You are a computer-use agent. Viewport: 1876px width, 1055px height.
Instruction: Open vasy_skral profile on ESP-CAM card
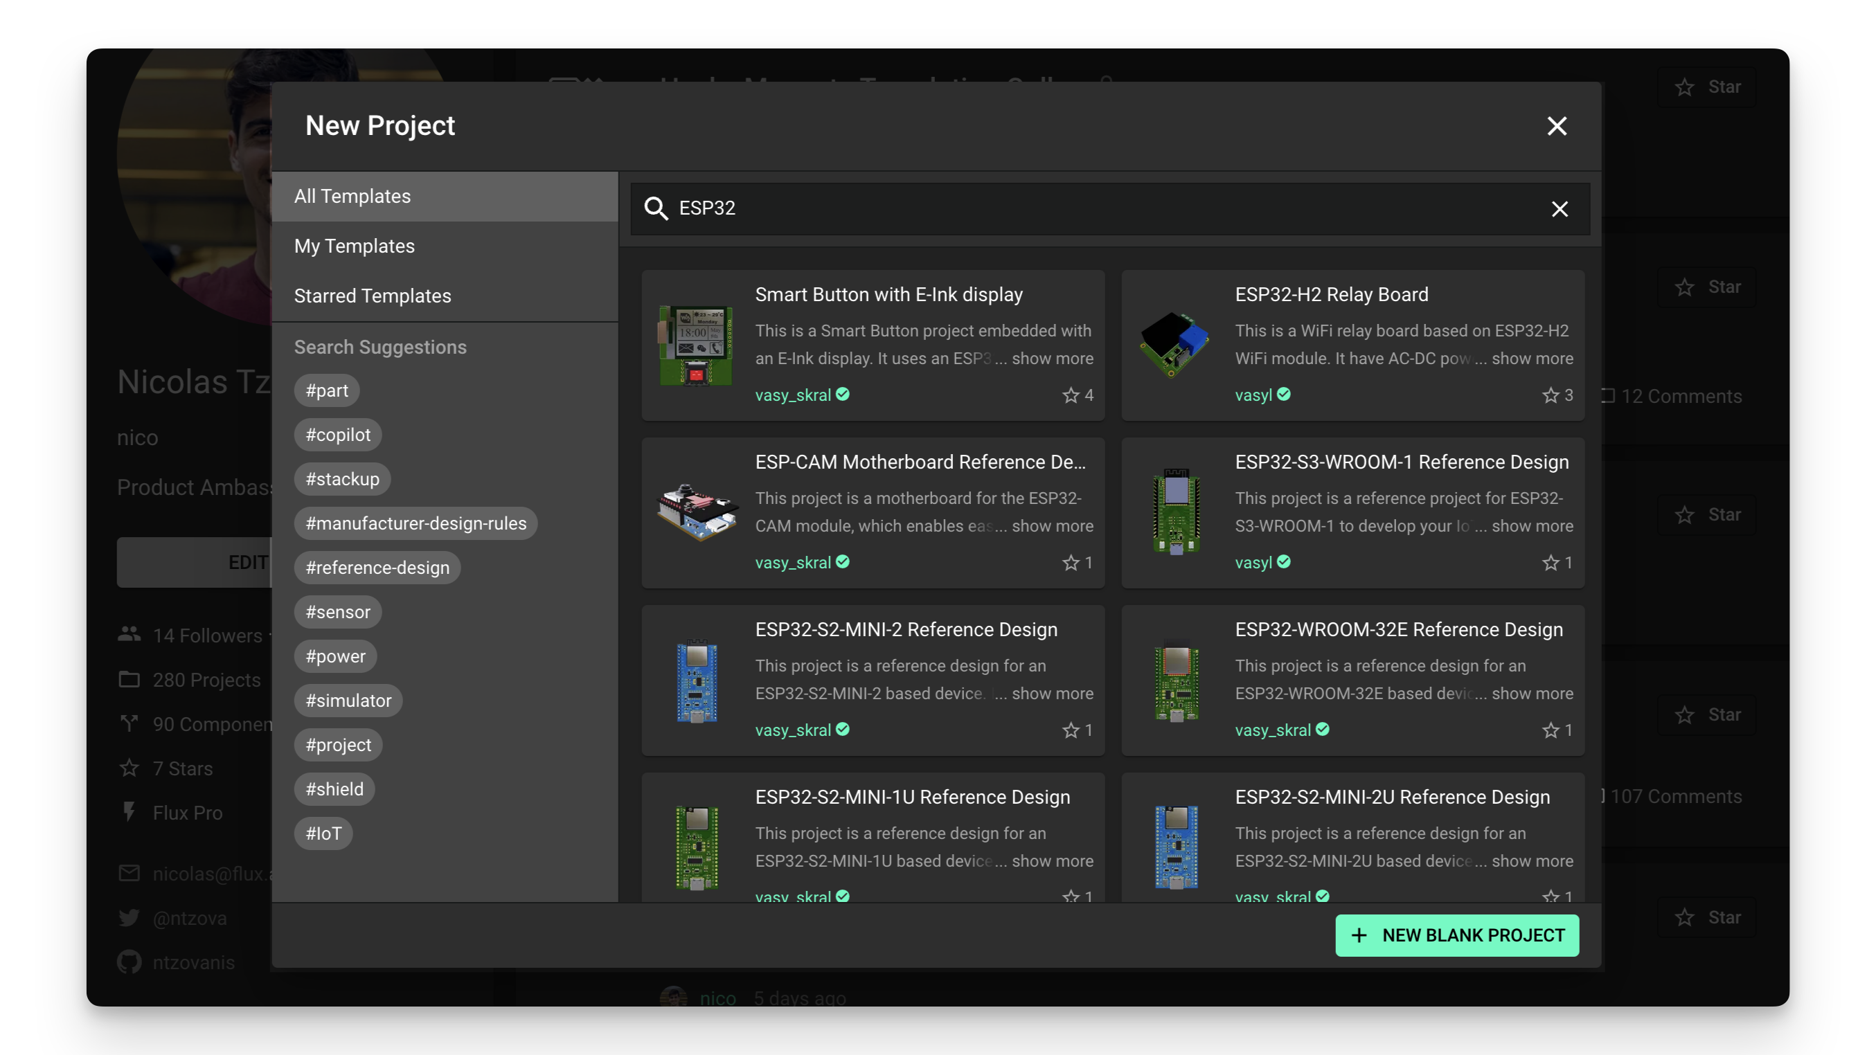792,563
